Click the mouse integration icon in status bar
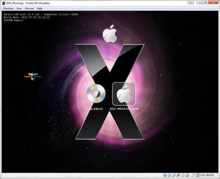 pyautogui.click(x=192, y=175)
